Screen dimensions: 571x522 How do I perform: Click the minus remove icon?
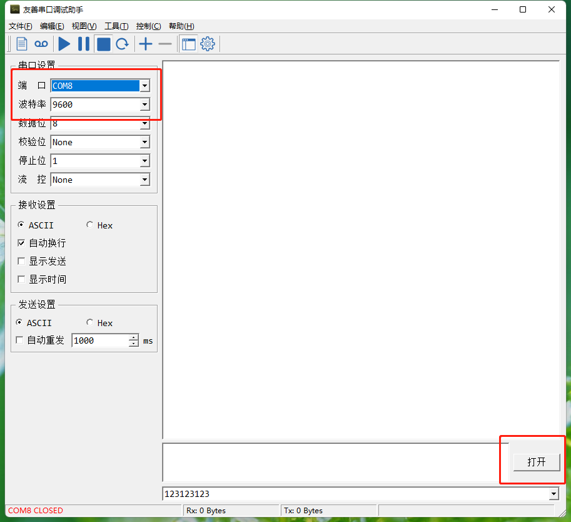[x=165, y=44]
